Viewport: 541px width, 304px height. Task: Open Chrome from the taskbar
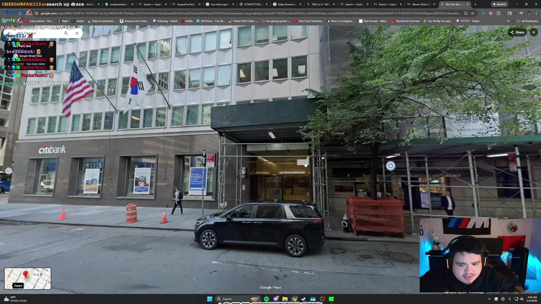[x=294, y=299]
